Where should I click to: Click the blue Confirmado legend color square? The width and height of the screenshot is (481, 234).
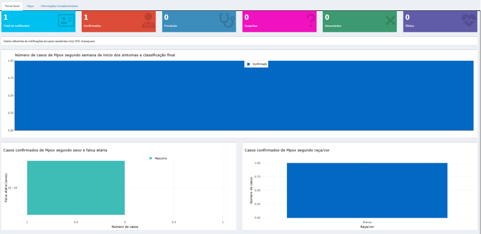click(248, 64)
